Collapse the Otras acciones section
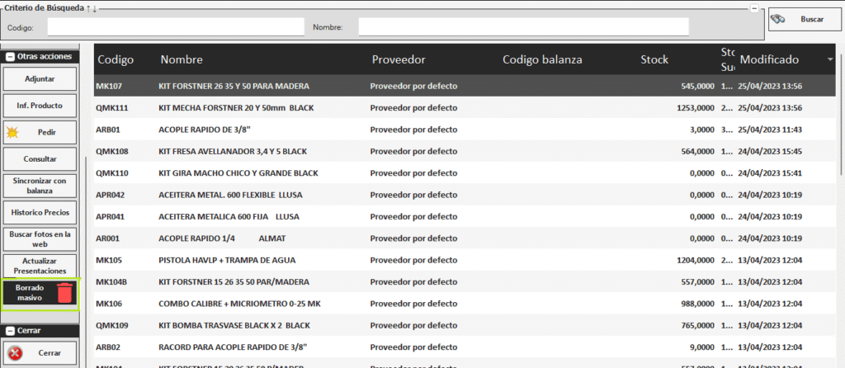This screenshot has height=368, width=845. coord(11,57)
